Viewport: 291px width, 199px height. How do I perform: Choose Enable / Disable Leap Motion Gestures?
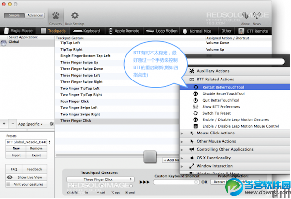click(x=235, y=119)
